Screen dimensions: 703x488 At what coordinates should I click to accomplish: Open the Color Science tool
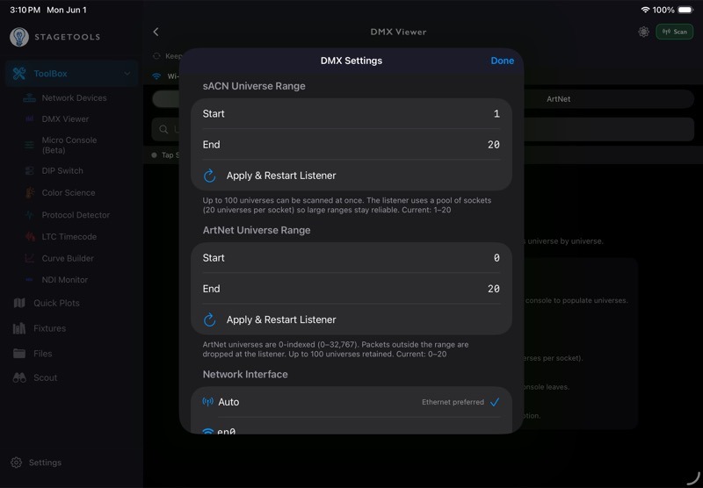69,192
